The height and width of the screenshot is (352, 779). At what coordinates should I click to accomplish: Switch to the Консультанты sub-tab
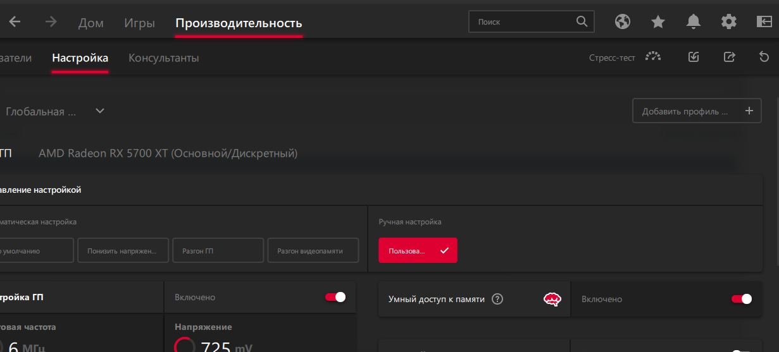tap(164, 58)
